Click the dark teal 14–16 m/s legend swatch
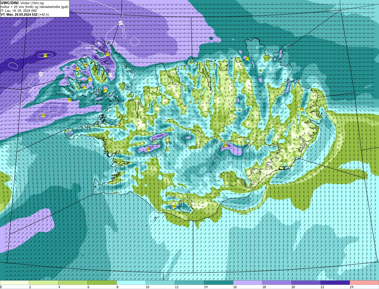Viewport: 379px width, 289px height. pyautogui.click(x=219, y=282)
